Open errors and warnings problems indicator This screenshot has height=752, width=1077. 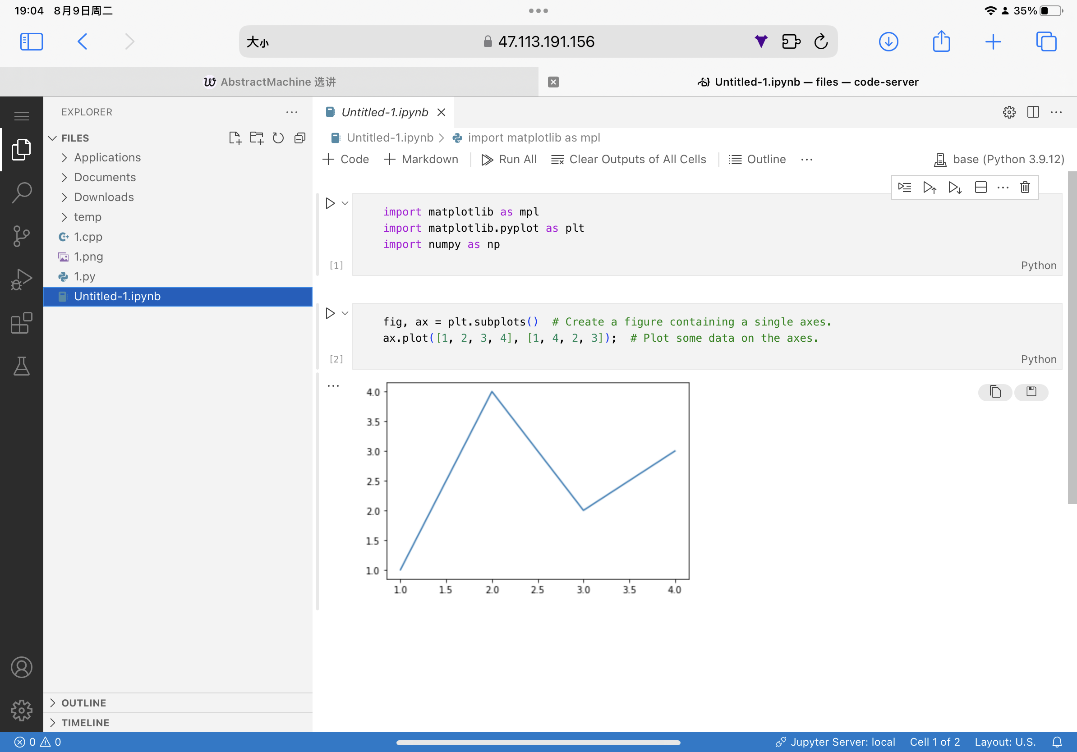[37, 742]
